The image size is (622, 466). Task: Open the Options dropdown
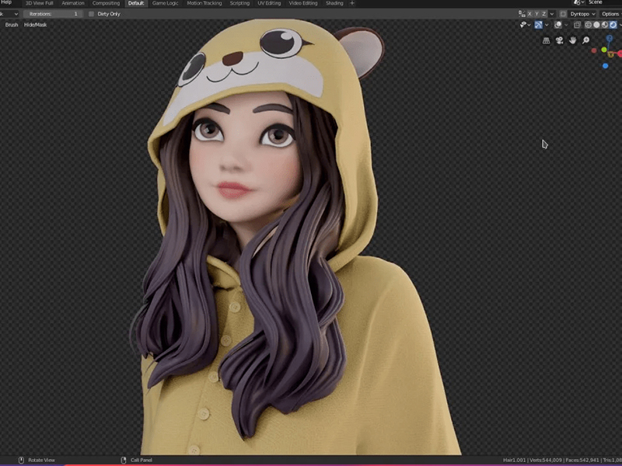coord(610,14)
